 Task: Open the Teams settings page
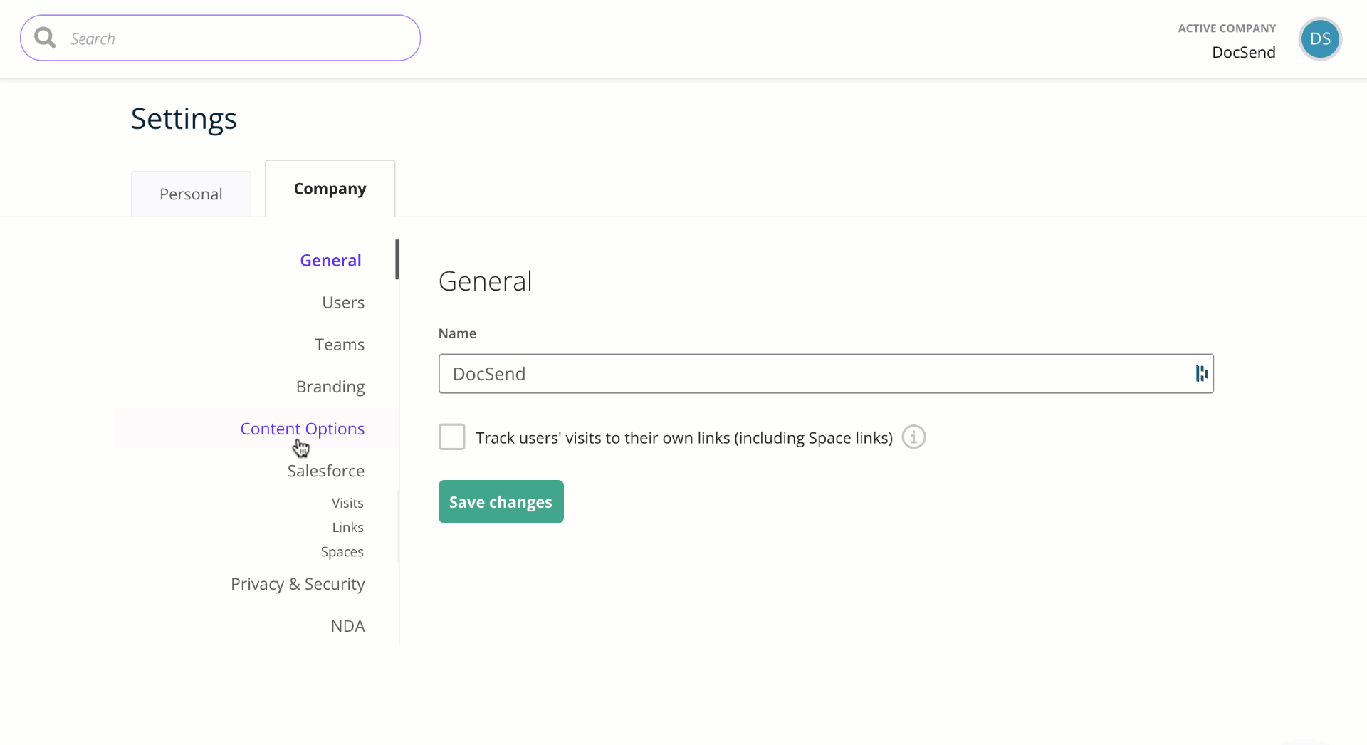340,345
